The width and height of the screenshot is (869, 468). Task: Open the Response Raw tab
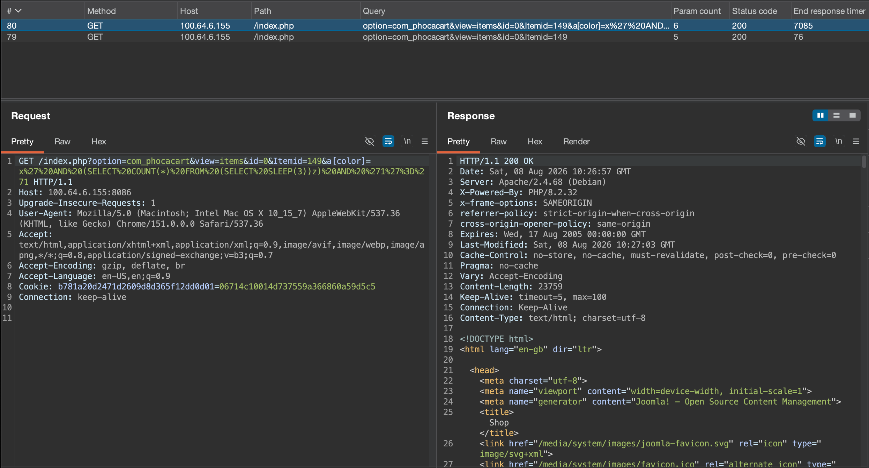tap(499, 141)
